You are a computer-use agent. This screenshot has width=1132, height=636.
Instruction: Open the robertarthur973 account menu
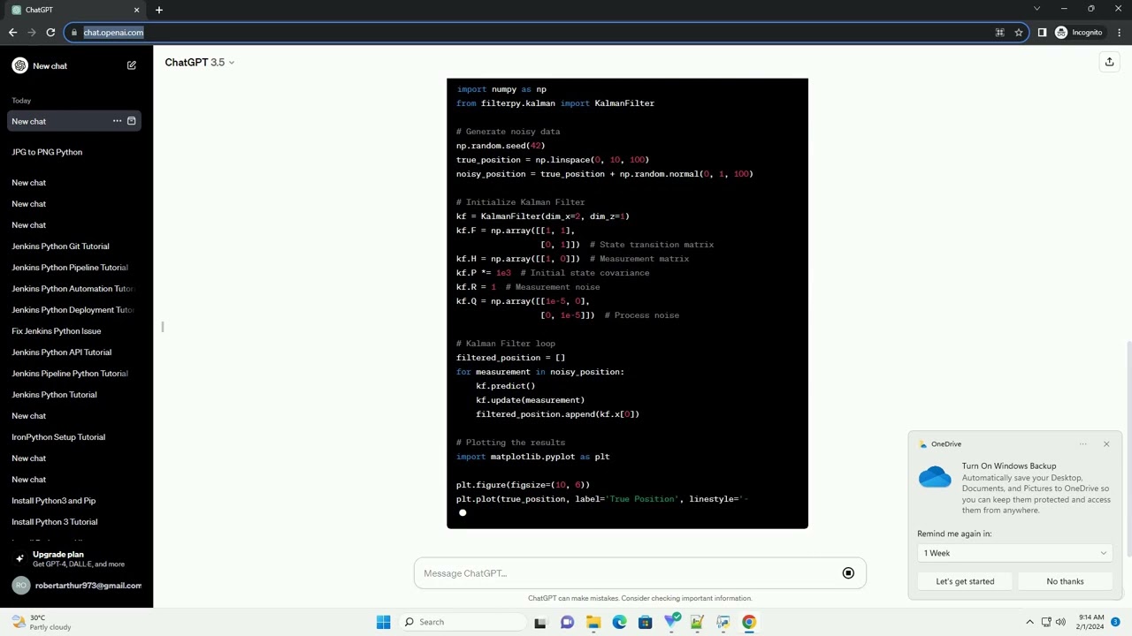pos(76,586)
